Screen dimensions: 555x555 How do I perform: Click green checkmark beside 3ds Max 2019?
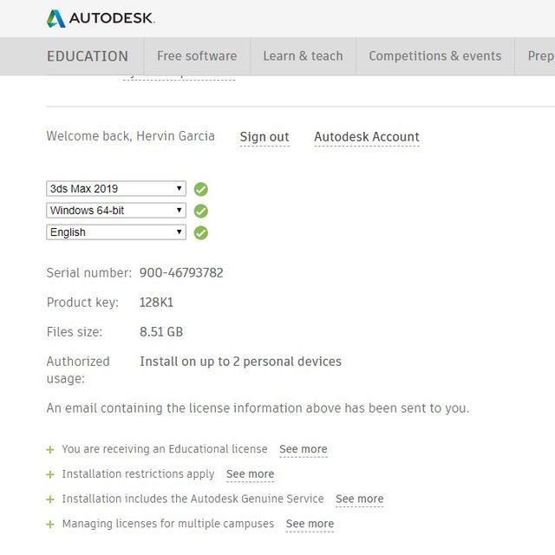(201, 189)
